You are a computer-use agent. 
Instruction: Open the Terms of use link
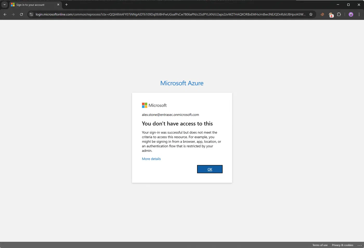tap(320, 245)
